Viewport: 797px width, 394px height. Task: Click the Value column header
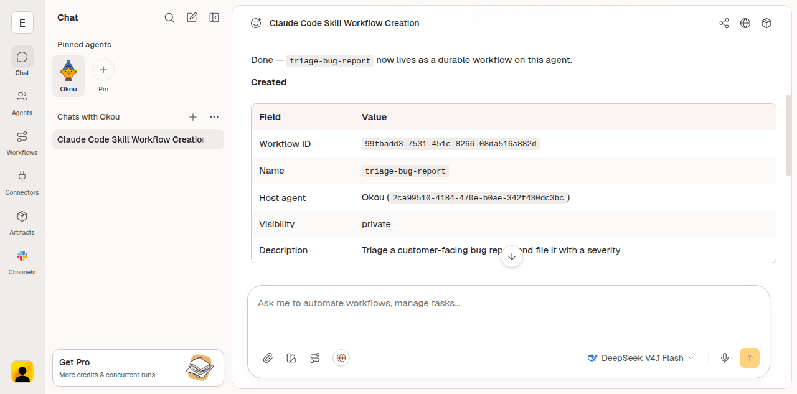click(374, 117)
